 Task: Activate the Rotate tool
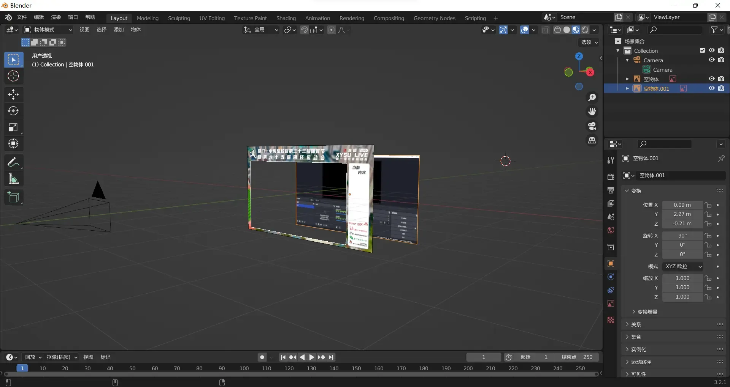point(13,111)
